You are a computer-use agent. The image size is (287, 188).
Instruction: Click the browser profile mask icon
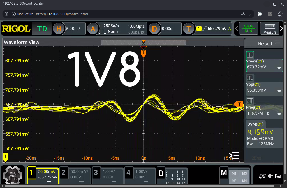[260, 14]
